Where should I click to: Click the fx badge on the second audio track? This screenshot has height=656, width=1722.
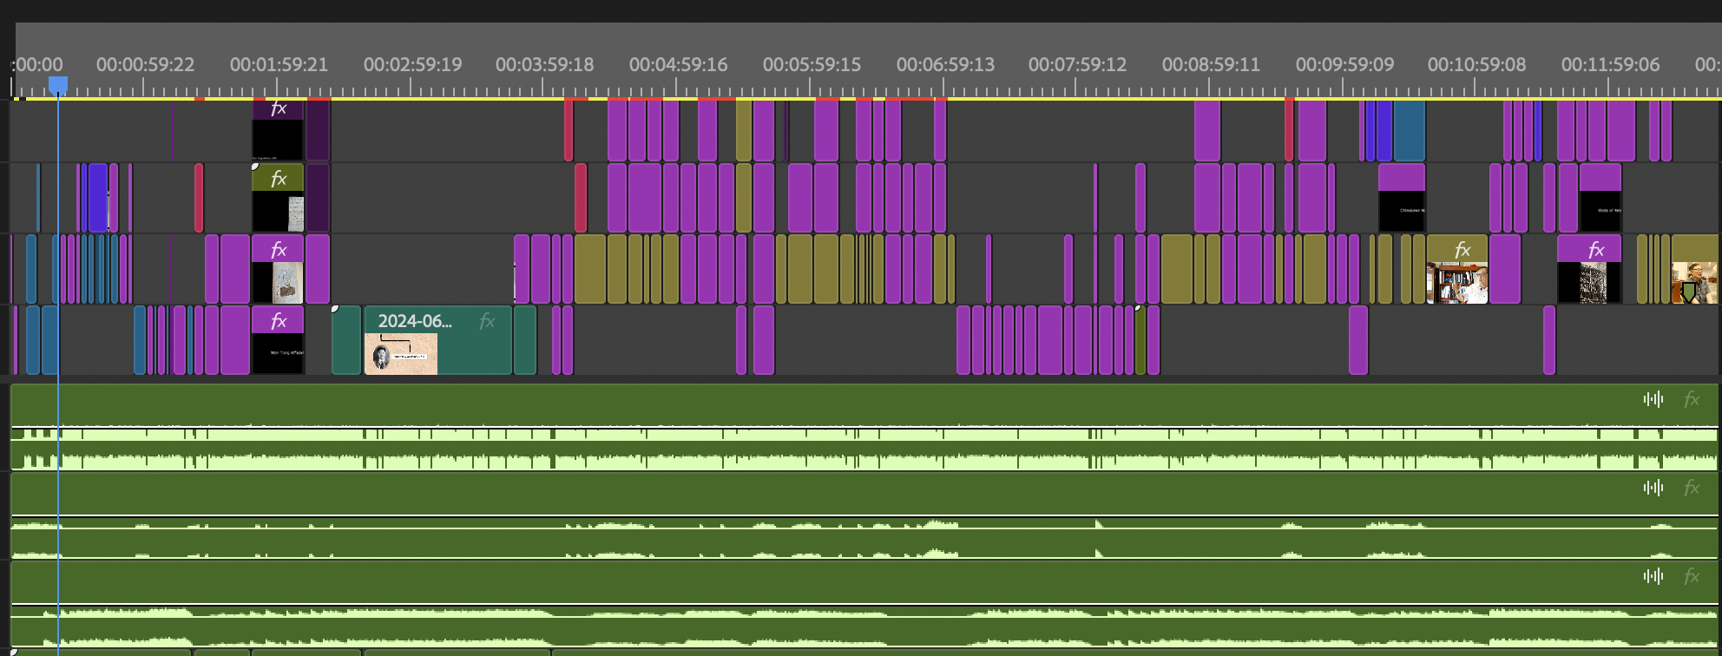1692,488
